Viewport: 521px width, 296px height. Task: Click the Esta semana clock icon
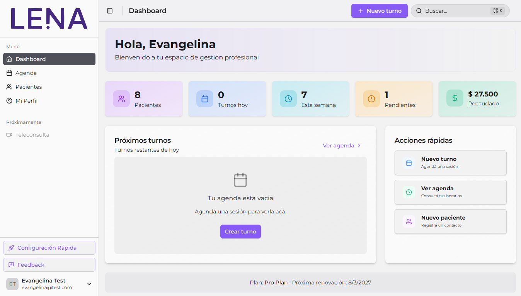[x=288, y=99]
